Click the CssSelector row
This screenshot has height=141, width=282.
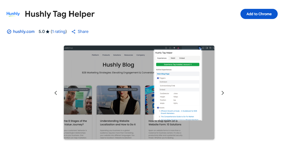tap(179, 94)
